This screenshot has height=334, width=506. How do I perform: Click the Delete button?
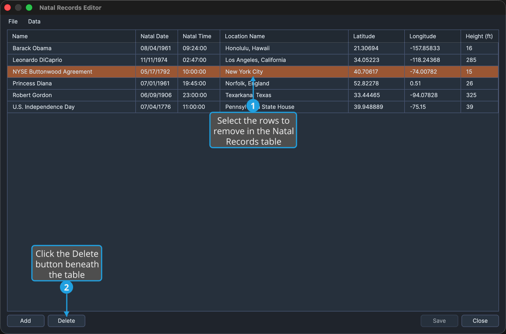pos(67,321)
